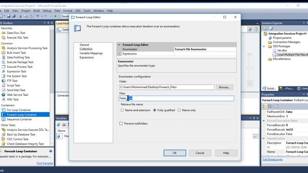Image resolution: width=308 pixels, height=173 pixels.
Task: Choose Sequence Container item
Action: click(19, 120)
